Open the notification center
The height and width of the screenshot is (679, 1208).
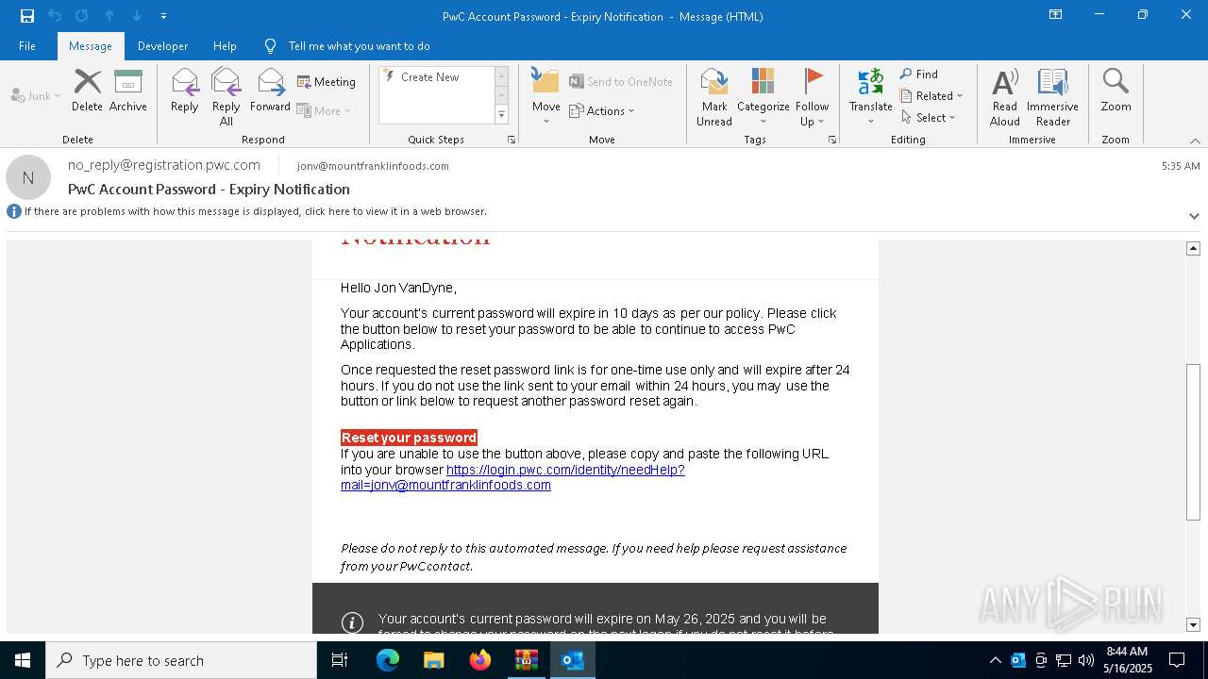tap(1177, 660)
